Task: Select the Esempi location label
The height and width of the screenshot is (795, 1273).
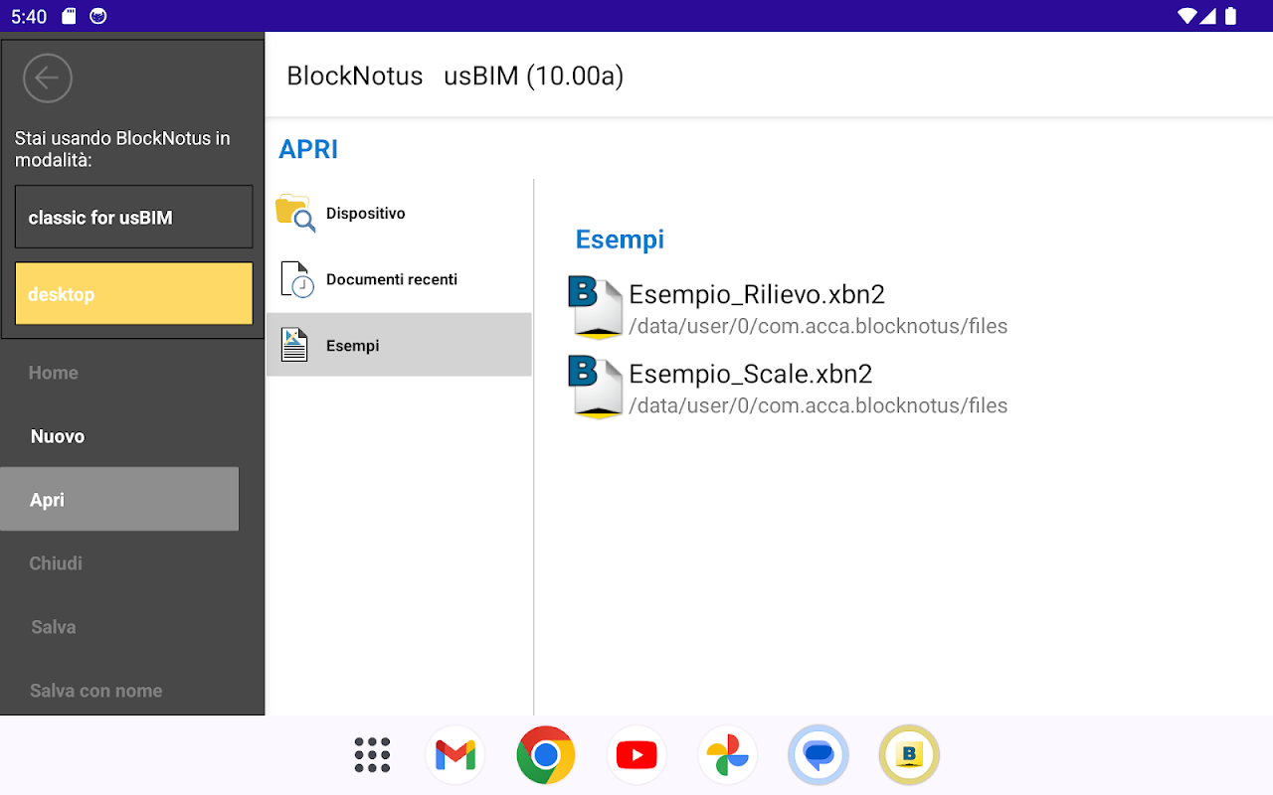Action: pyautogui.click(x=353, y=346)
